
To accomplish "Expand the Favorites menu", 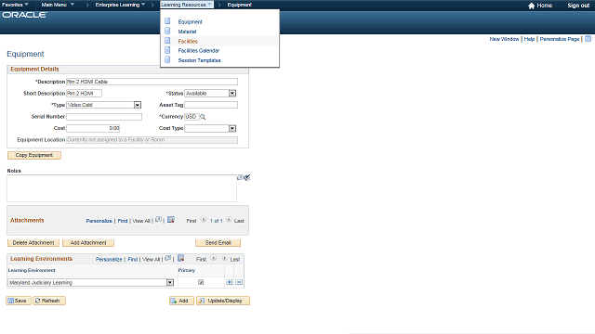I will point(15,5).
